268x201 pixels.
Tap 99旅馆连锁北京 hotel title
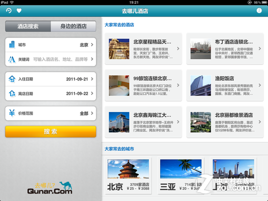[152, 78]
